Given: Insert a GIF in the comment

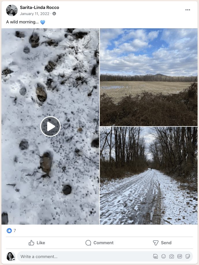Looking at the screenshot, I should point(180,256).
